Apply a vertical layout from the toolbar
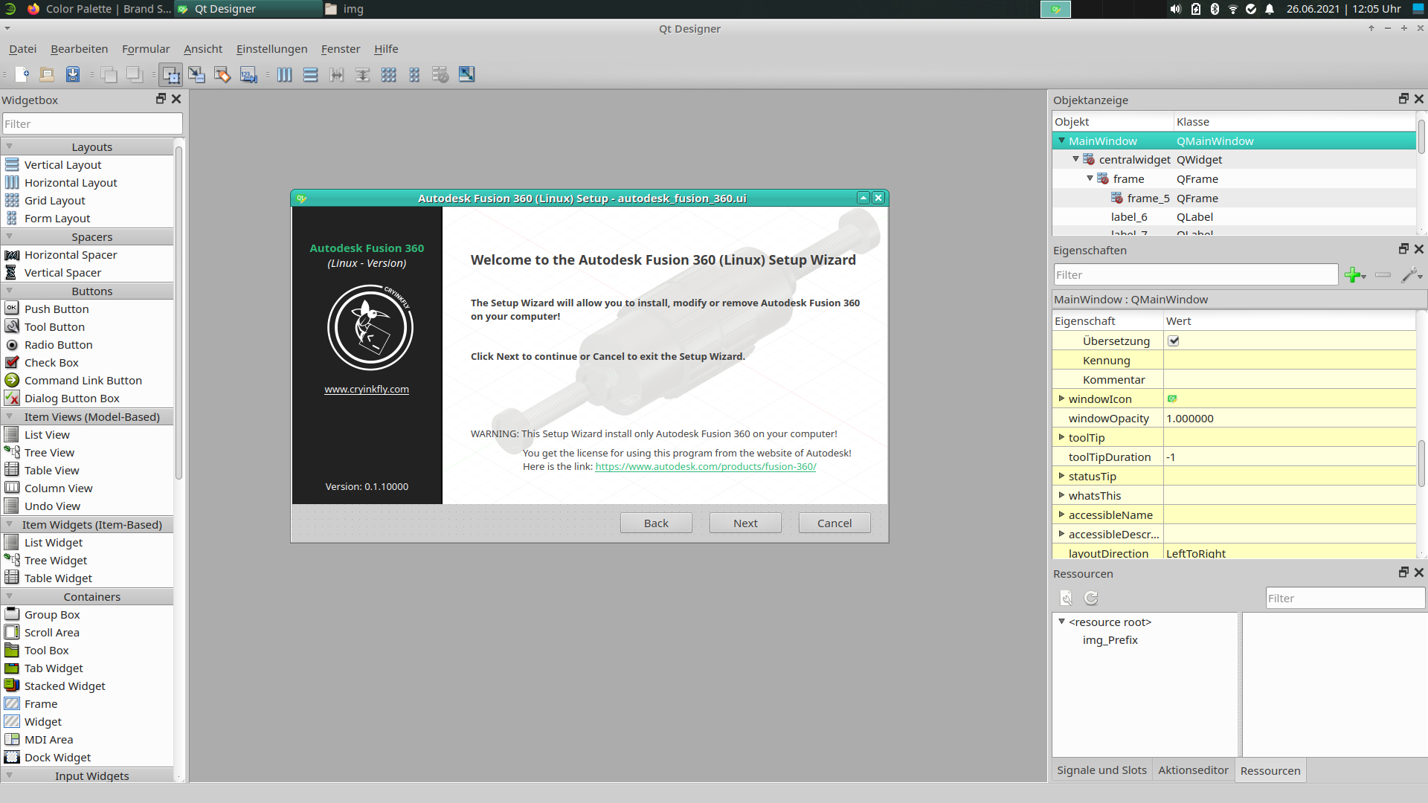1428x803 pixels. (x=311, y=74)
